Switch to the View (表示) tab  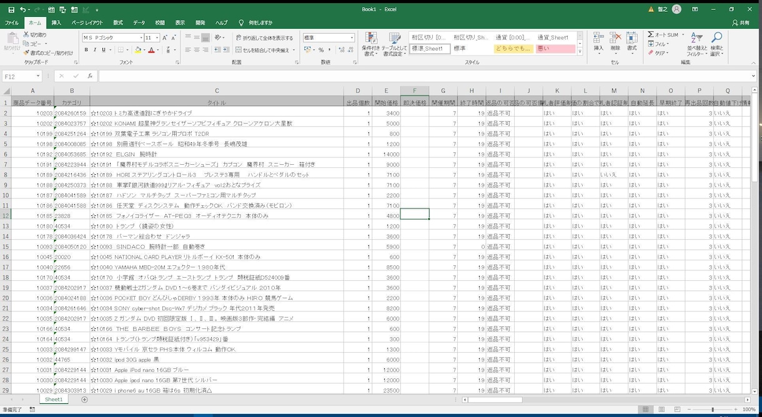[x=180, y=23]
